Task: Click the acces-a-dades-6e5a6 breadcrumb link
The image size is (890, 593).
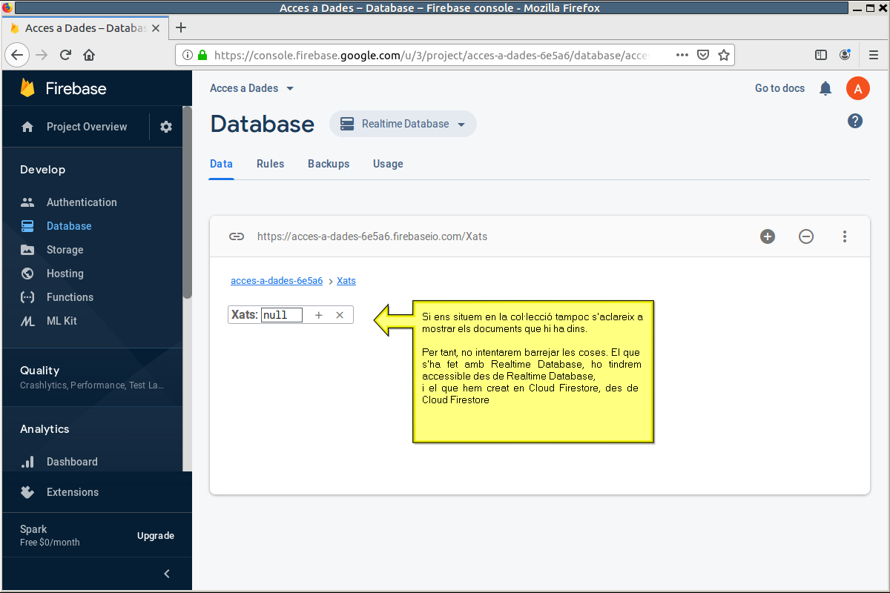Action: (x=277, y=281)
